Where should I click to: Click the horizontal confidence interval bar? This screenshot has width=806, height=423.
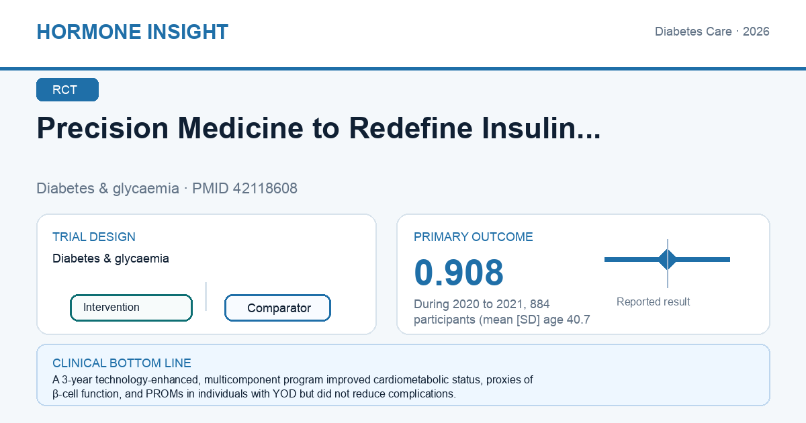[667, 259]
